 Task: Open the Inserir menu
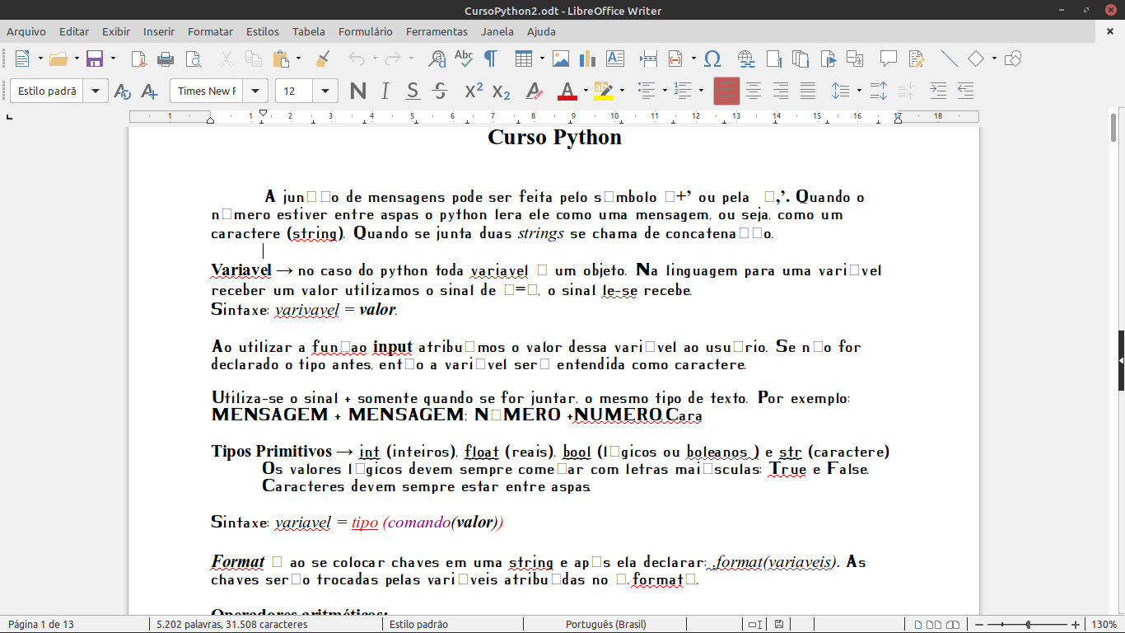159,31
